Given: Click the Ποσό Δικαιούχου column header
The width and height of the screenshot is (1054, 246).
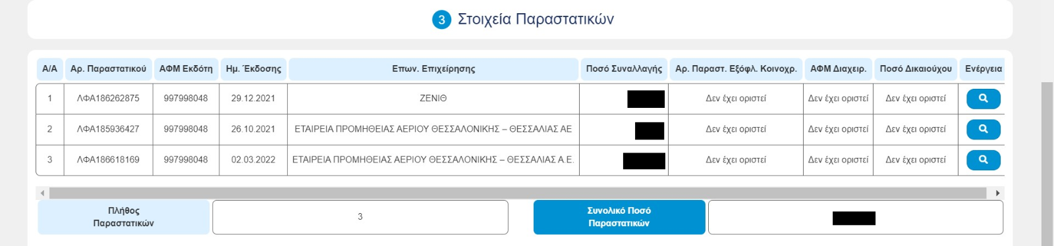Looking at the screenshot, I should 916,69.
